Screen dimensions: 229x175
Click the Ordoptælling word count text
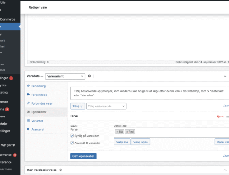coord(39,62)
